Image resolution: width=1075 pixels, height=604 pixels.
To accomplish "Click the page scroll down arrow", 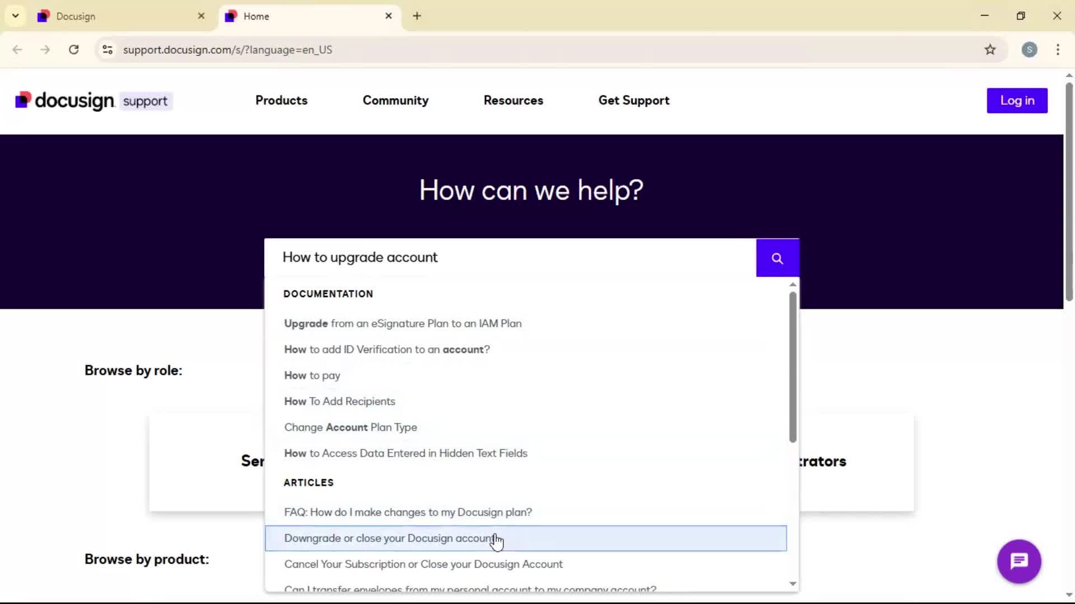I will [1069, 595].
